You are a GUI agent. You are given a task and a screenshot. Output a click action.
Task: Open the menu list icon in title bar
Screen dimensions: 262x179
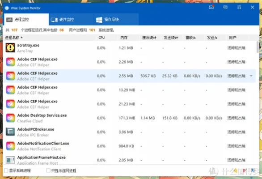point(239,7)
